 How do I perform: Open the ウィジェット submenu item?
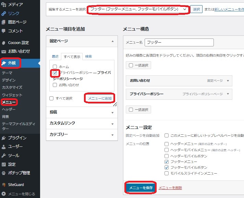12,95
